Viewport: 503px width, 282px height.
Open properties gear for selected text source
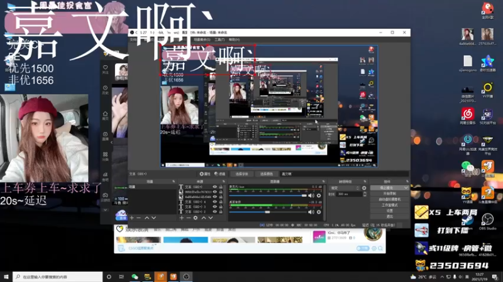click(205, 174)
